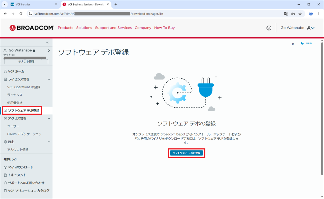324x199 pixels.
Task: Collapse the sidebar with double chevron icon
Action: click(x=47, y=42)
